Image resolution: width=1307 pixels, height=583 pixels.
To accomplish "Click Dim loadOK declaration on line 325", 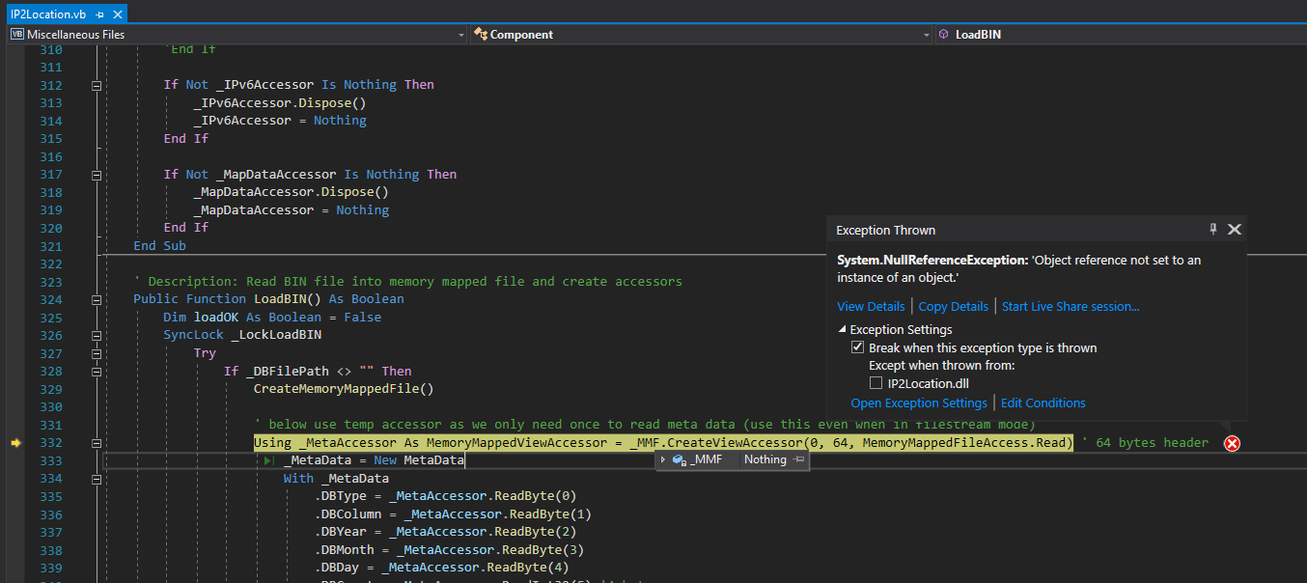I will click(272, 318).
